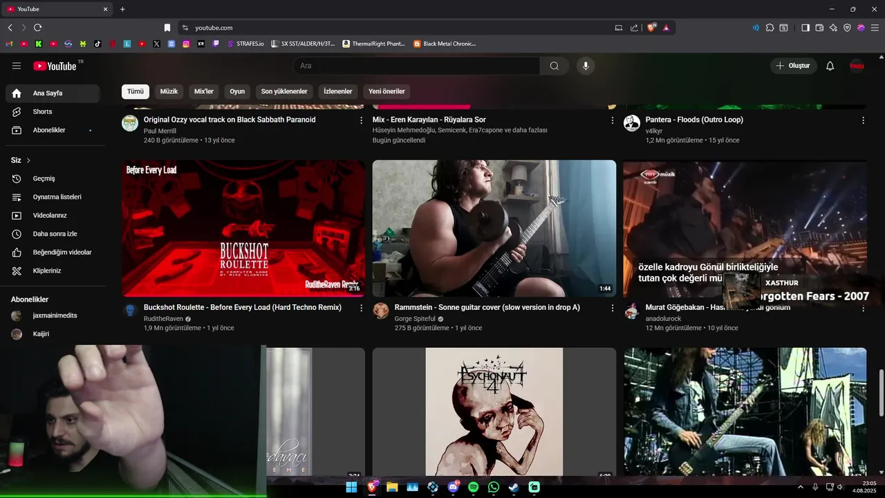
Task: Open Spotify from the taskbar
Action: click(x=474, y=487)
